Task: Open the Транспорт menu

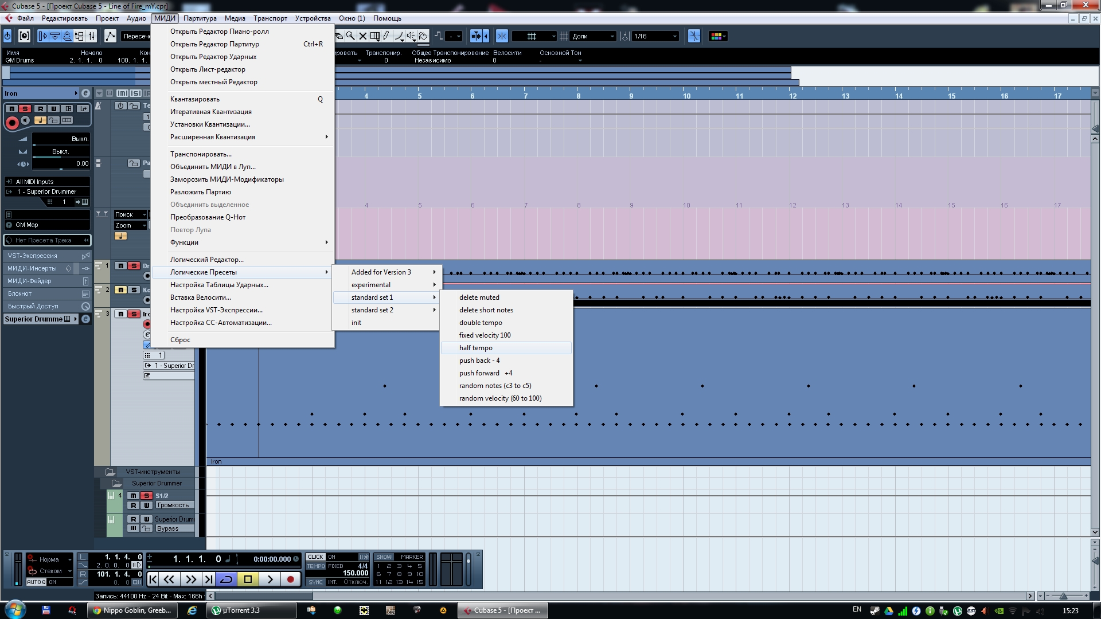Action: click(270, 18)
